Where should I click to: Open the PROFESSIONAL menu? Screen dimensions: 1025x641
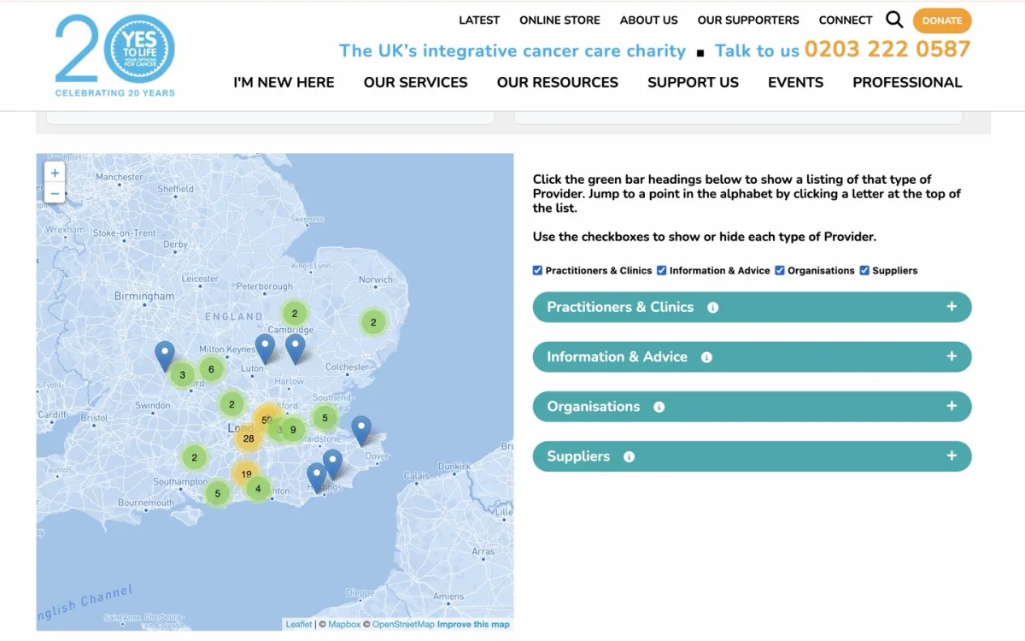coord(907,83)
